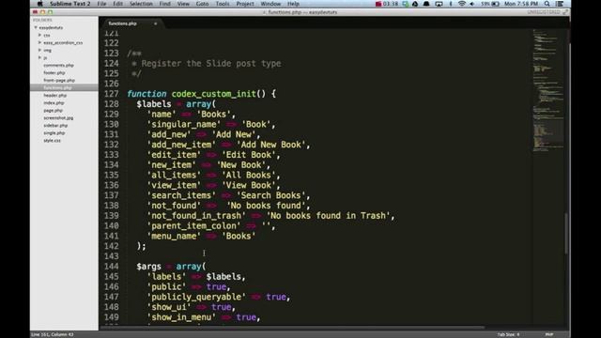601x338 pixels.
Task: Close the functions.php tab
Action: (x=155, y=23)
